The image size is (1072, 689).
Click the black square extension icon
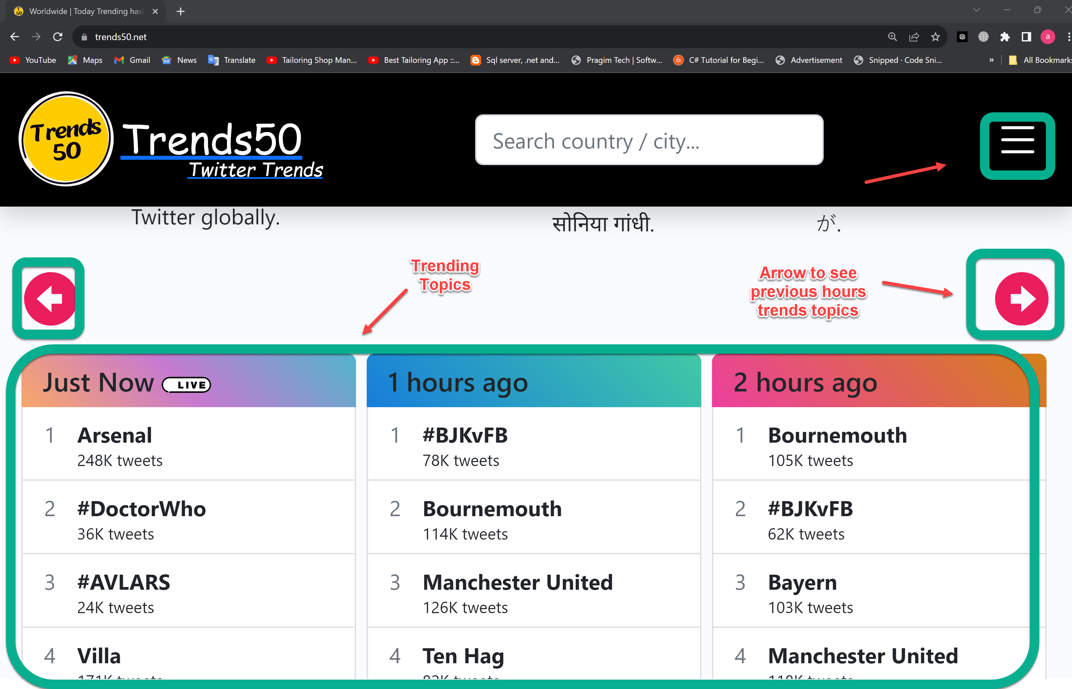click(x=962, y=37)
